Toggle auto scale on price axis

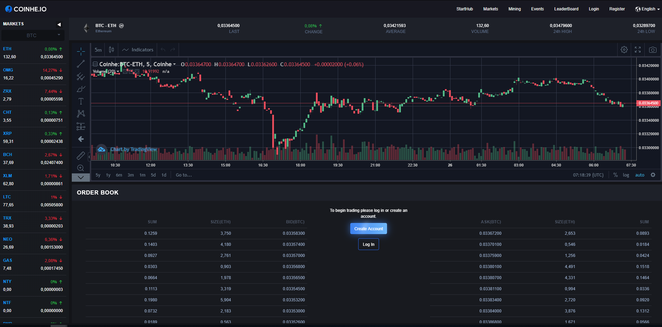640,175
